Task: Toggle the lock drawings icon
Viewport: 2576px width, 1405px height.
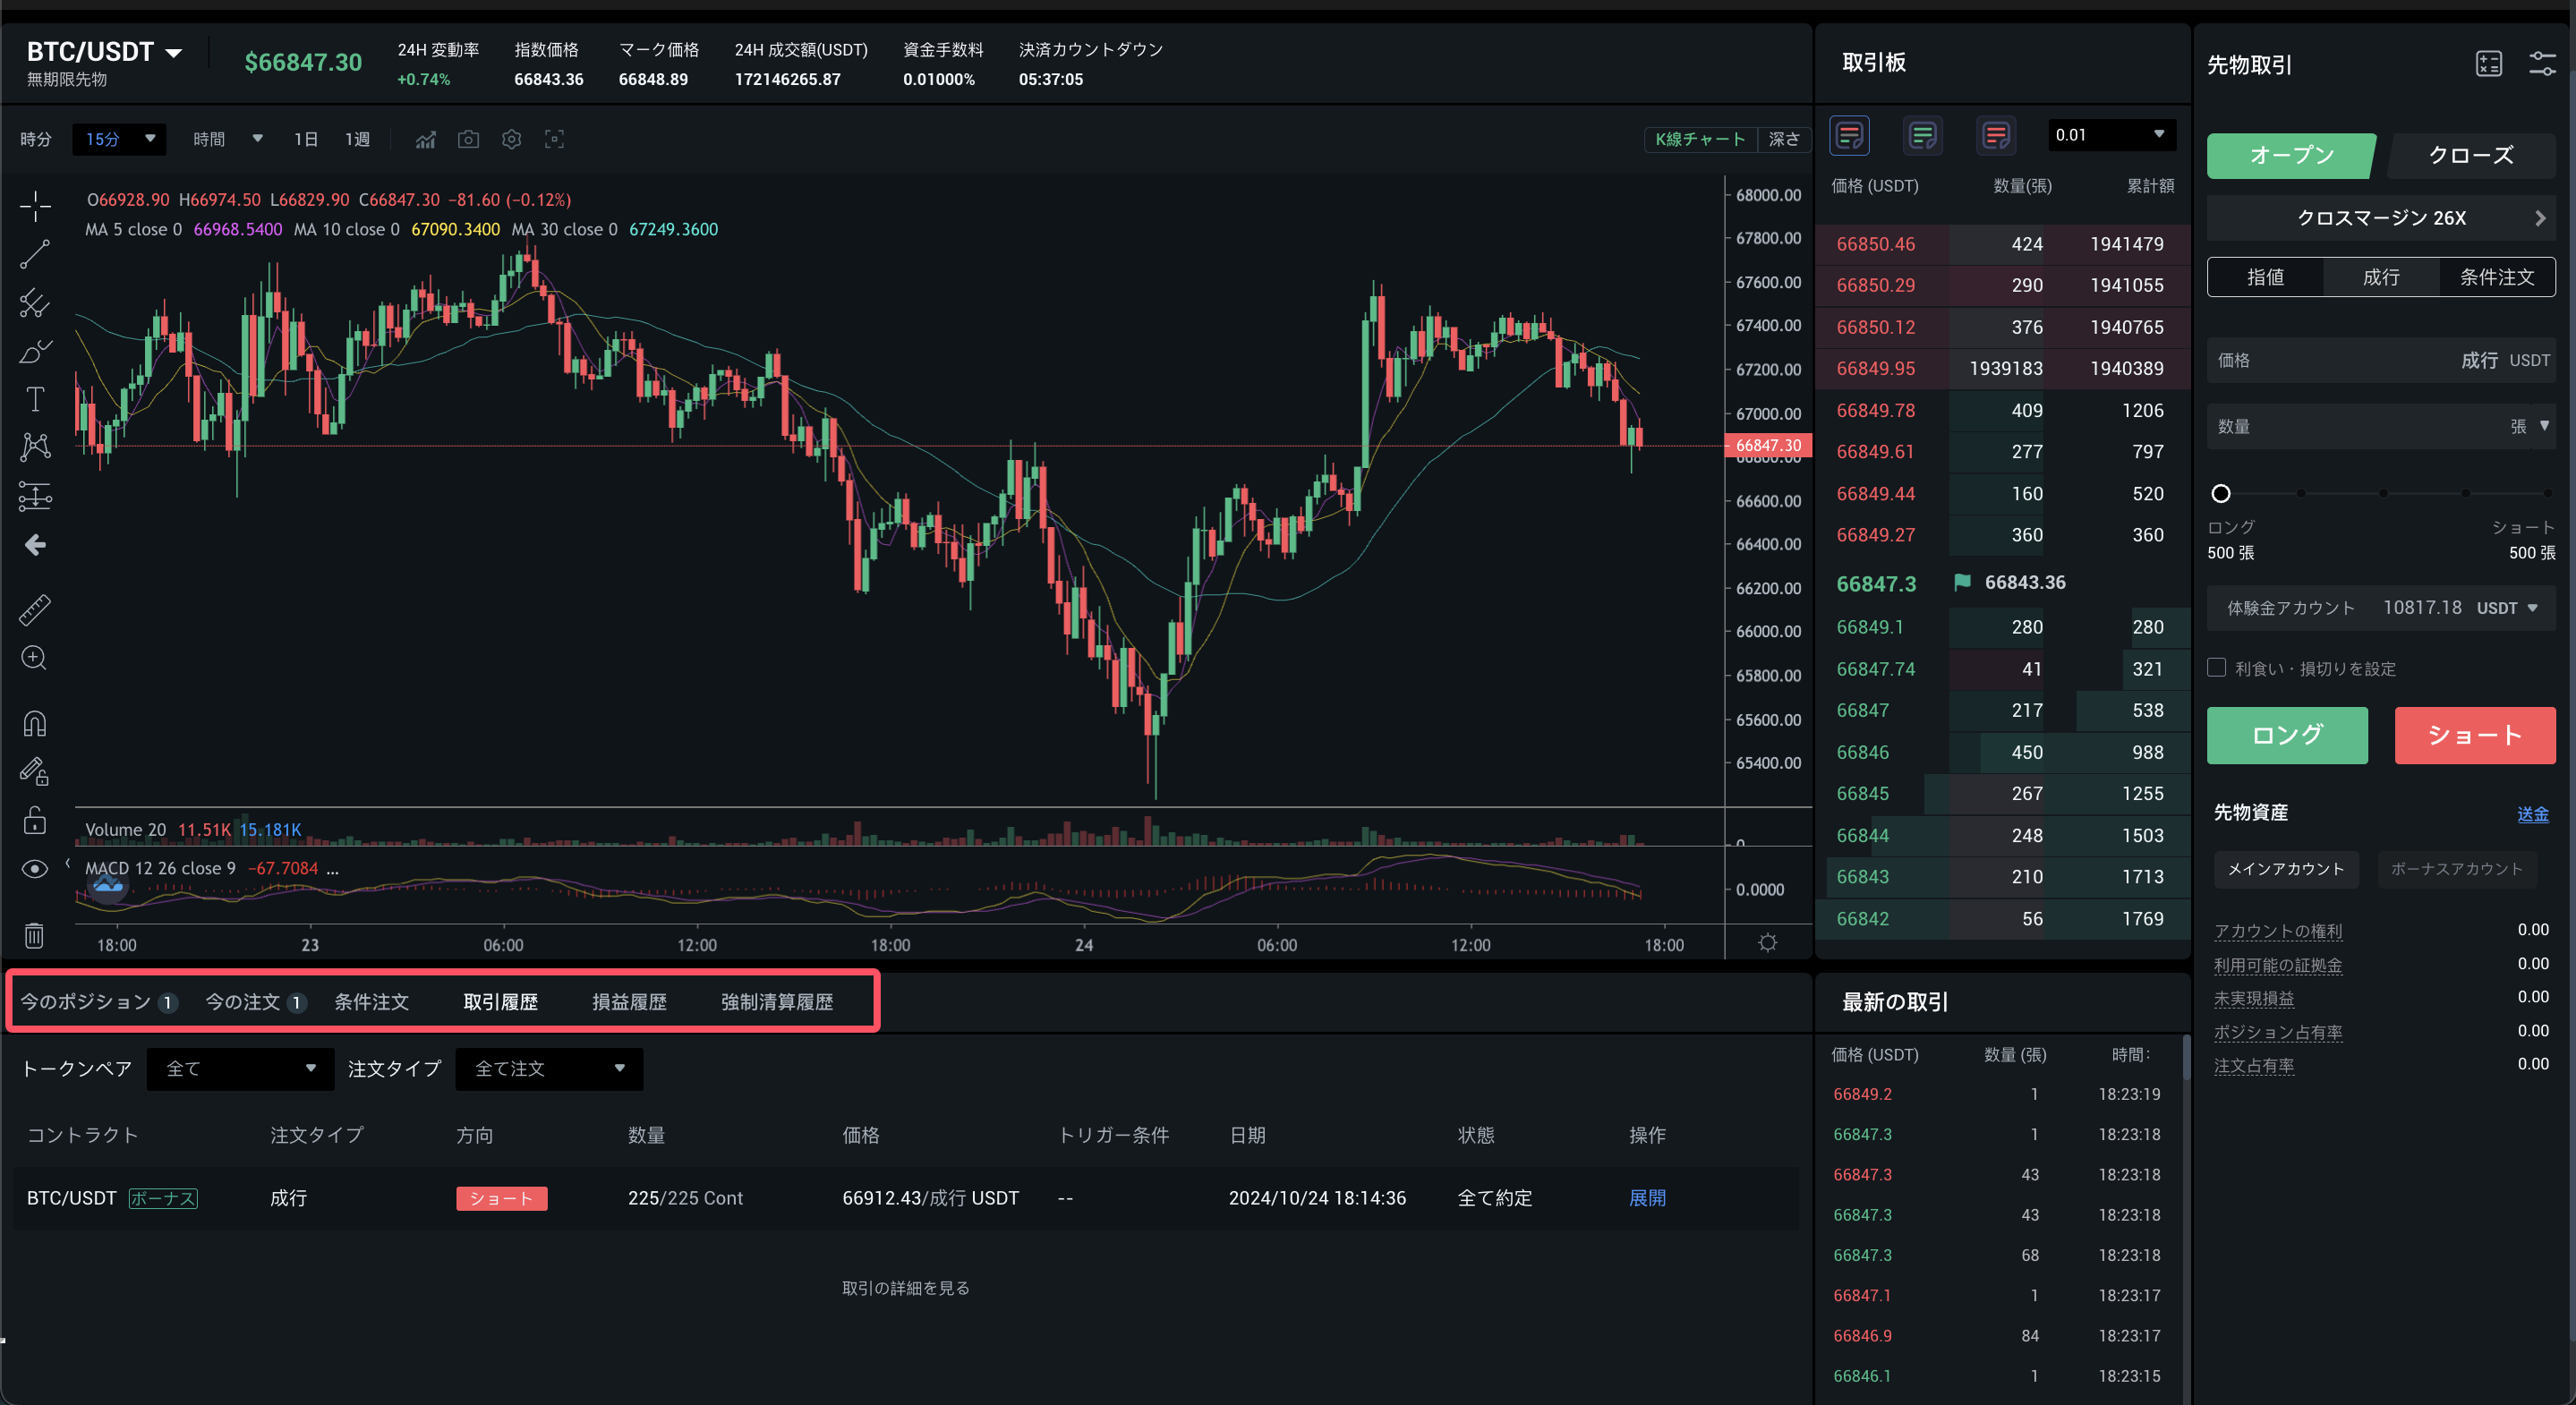Action: 34,820
